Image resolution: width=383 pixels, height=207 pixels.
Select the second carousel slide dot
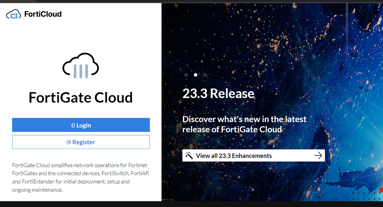196,75
